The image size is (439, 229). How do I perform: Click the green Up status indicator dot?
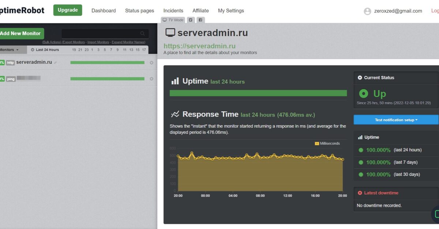click(x=363, y=93)
